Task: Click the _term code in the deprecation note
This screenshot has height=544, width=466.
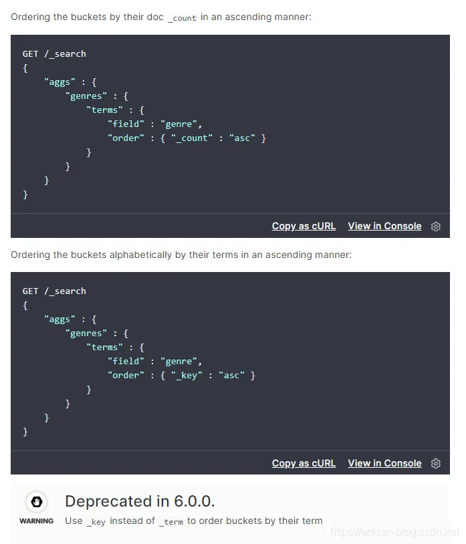Action: 171,521
